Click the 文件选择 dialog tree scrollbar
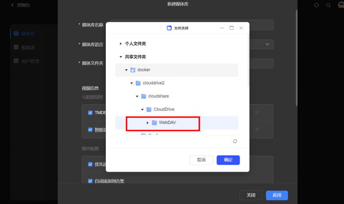The width and height of the screenshot is (344, 204). coord(248,61)
